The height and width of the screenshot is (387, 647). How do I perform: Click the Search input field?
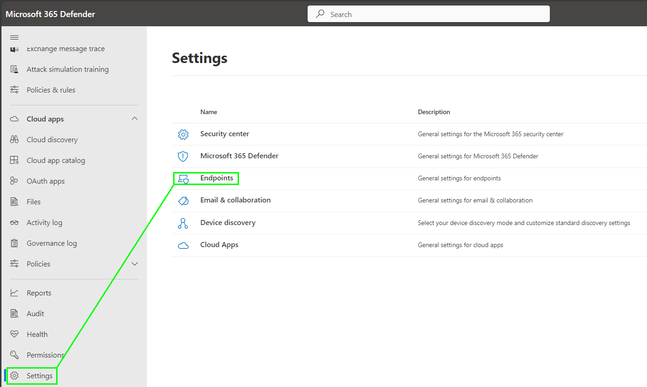(x=433, y=14)
